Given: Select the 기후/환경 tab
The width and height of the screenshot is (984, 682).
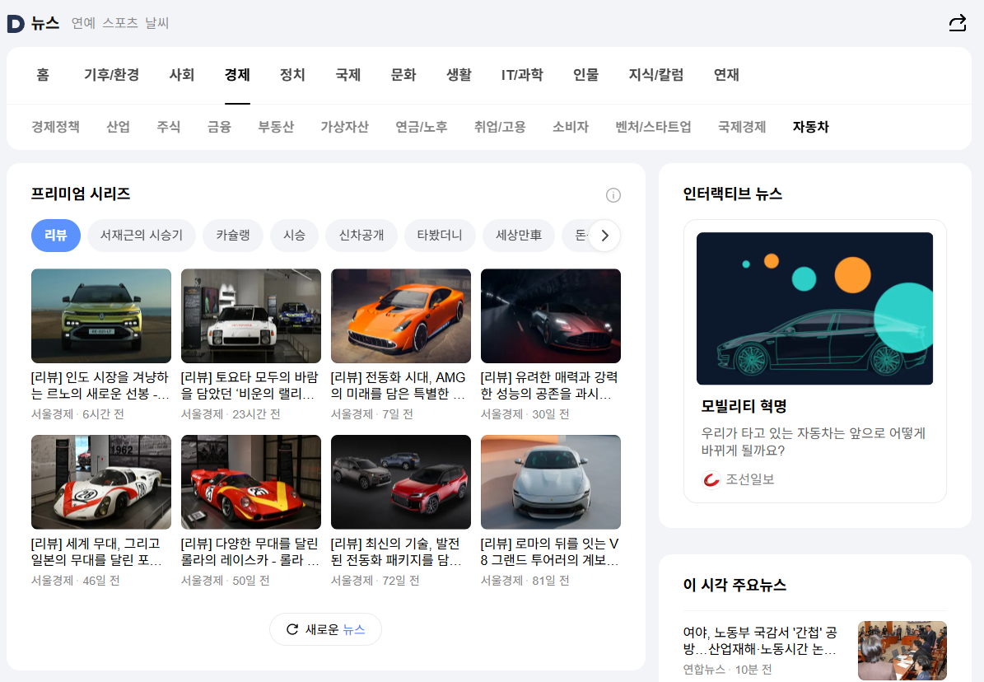Looking at the screenshot, I should point(112,75).
